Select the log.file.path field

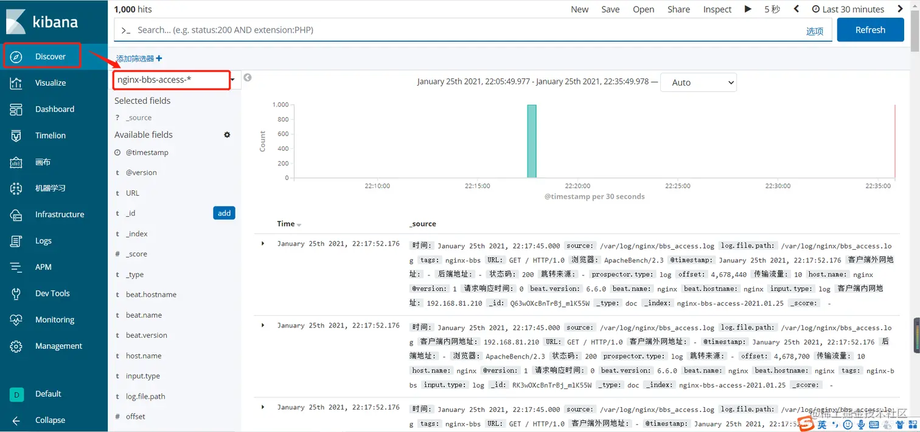pos(145,397)
